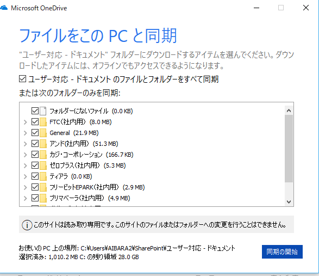Click the または次のフォルダーのみを同期 label
The image size is (319, 276).
70,93
